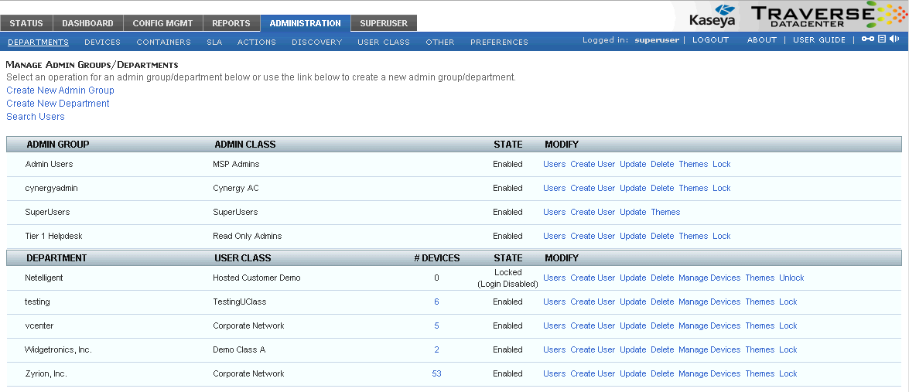Click Logout in the header
909x392 pixels.
pyautogui.click(x=710, y=40)
